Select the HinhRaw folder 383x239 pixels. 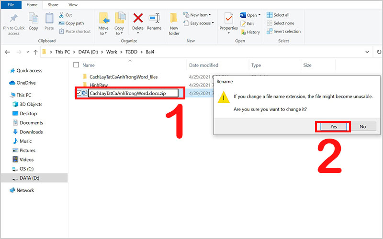[x=99, y=85]
